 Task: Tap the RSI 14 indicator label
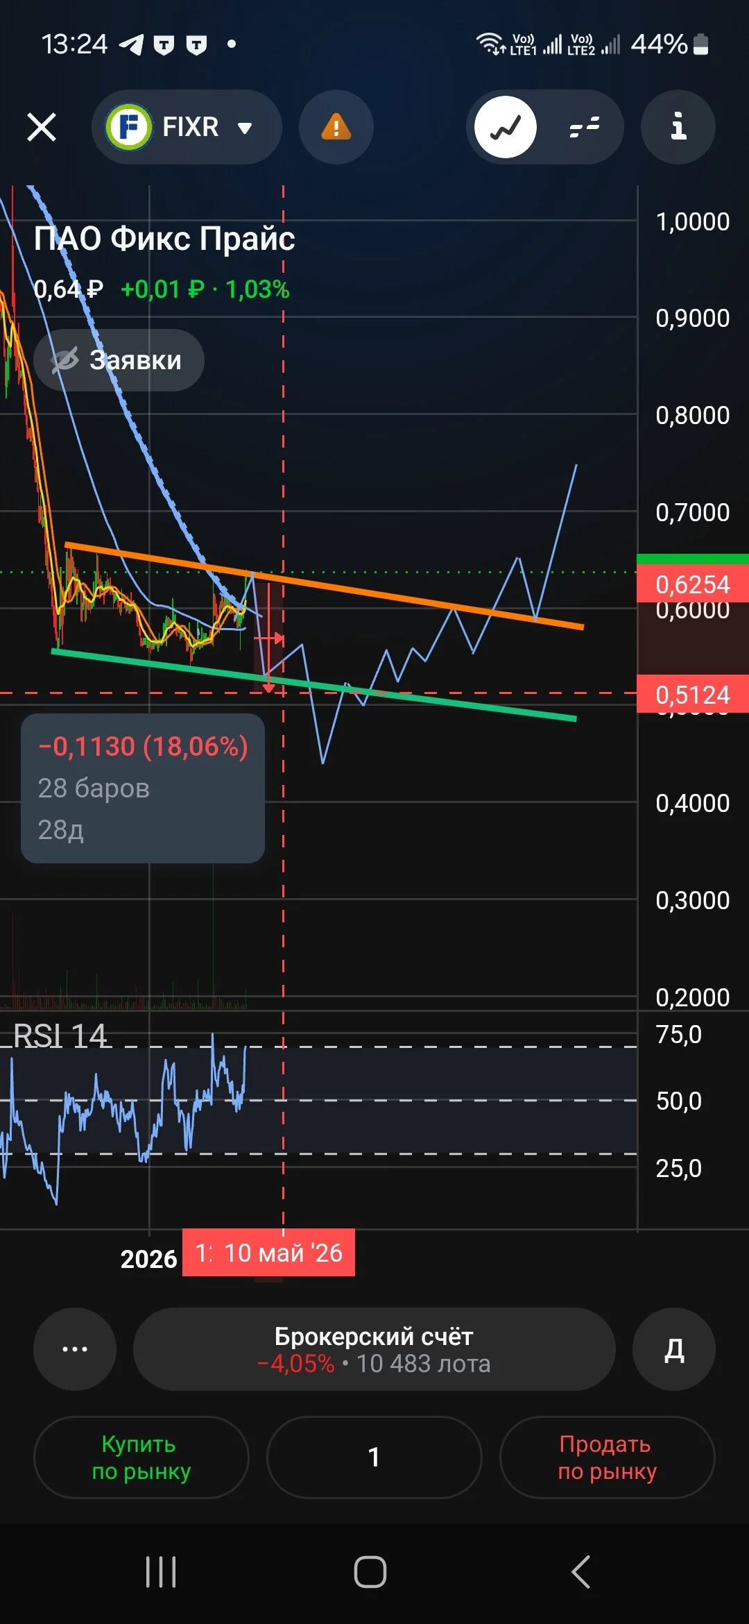[60, 1036]
